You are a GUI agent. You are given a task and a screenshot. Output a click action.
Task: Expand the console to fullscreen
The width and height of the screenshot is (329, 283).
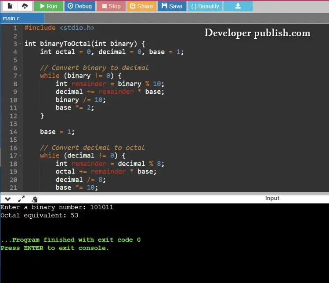pos(21,199)
